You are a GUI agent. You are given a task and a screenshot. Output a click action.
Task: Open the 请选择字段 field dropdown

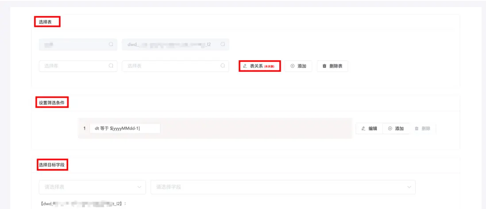tap(282, 187)
